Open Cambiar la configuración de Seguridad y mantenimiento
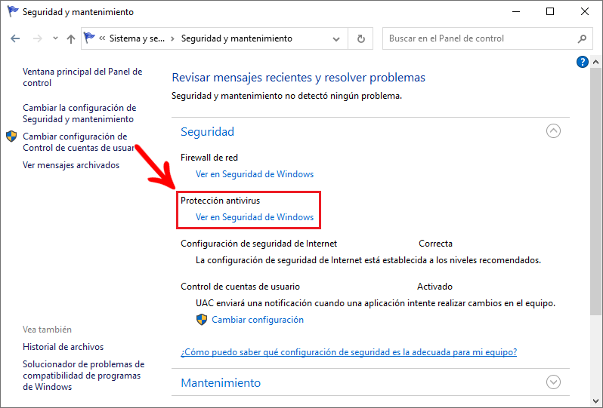Image resolution: width=603 pixels, height=408 pixels. 79,113
